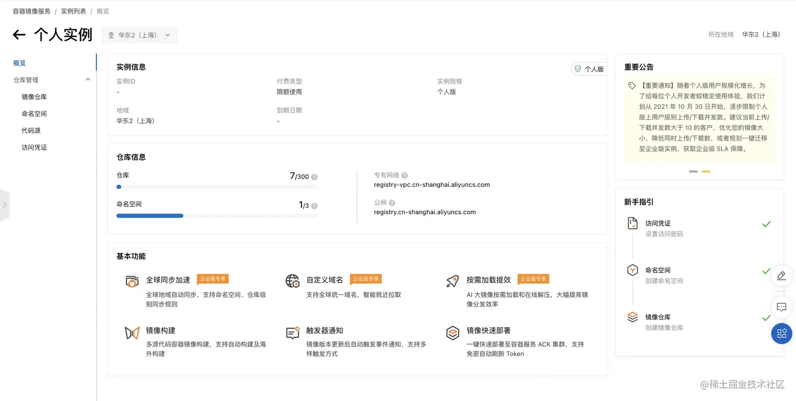Screen dimensions: 796x401
Task: Open 触发器通知 feature
Action: (325, 330)
